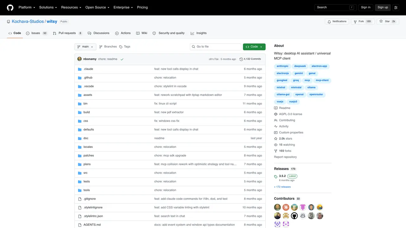
Task: Open the header menu icon beside Sign up
Action: (x=396, y=7)
